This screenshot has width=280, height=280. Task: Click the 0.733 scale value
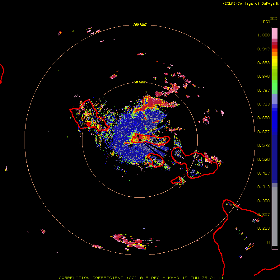(x=264, y=104)
